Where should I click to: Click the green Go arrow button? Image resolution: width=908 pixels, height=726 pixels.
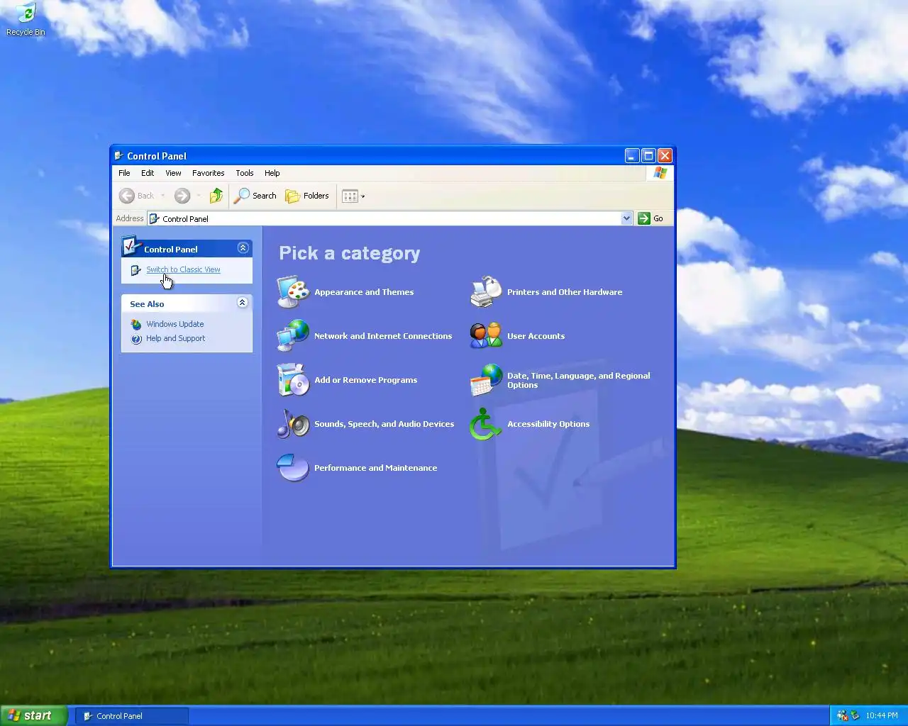click(644, 218)
